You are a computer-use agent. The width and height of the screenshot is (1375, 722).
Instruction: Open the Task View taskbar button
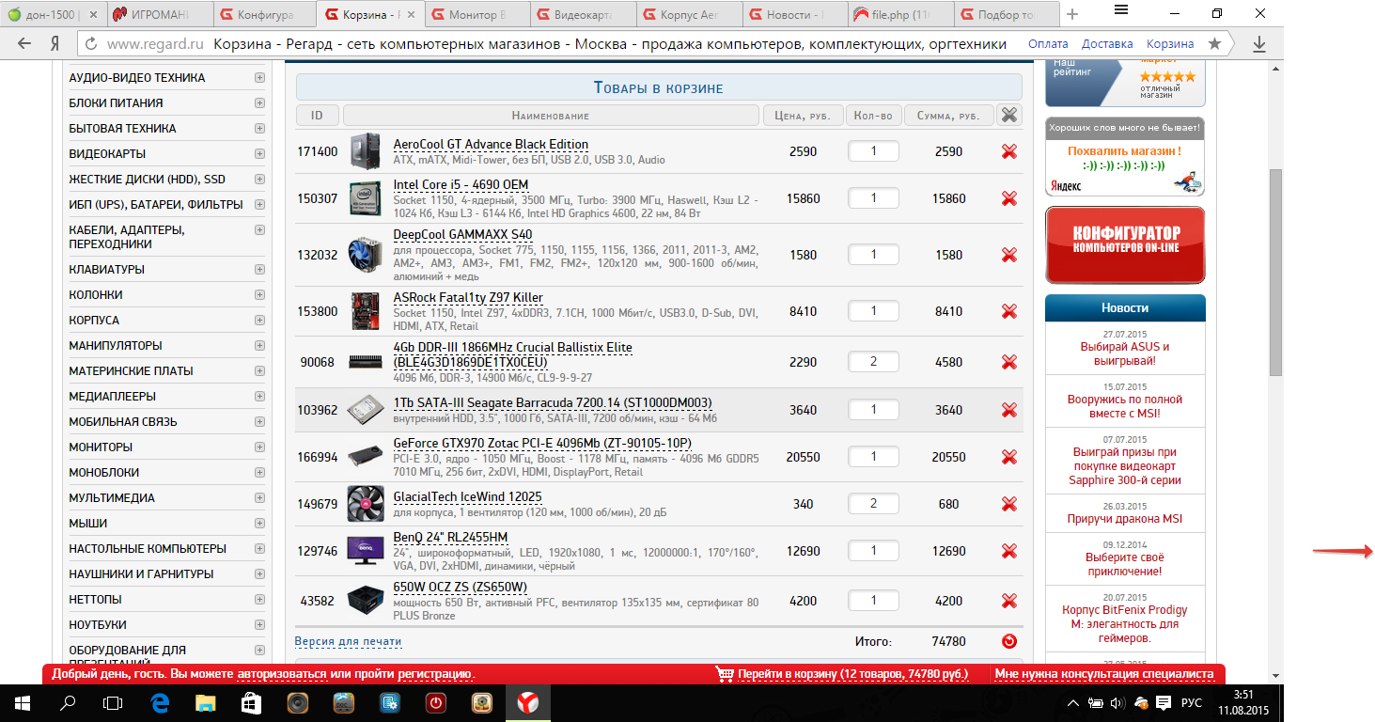click(114, 703)
